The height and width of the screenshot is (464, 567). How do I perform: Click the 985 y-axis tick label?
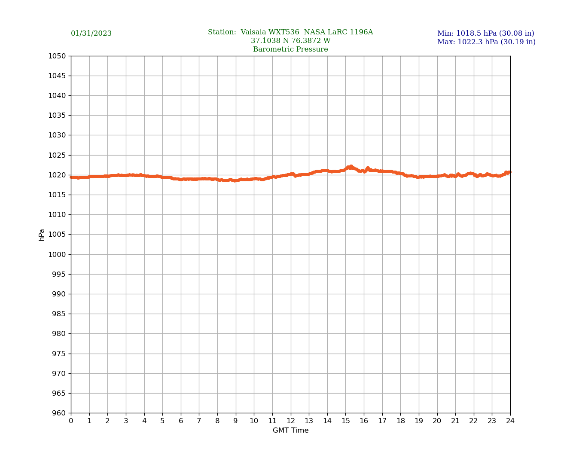(59, 314)
